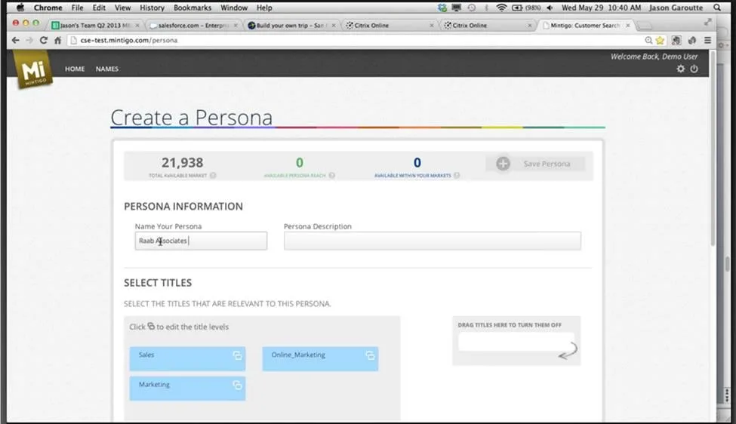Click the page vertical scrollbar

click(x=713, y=148)
